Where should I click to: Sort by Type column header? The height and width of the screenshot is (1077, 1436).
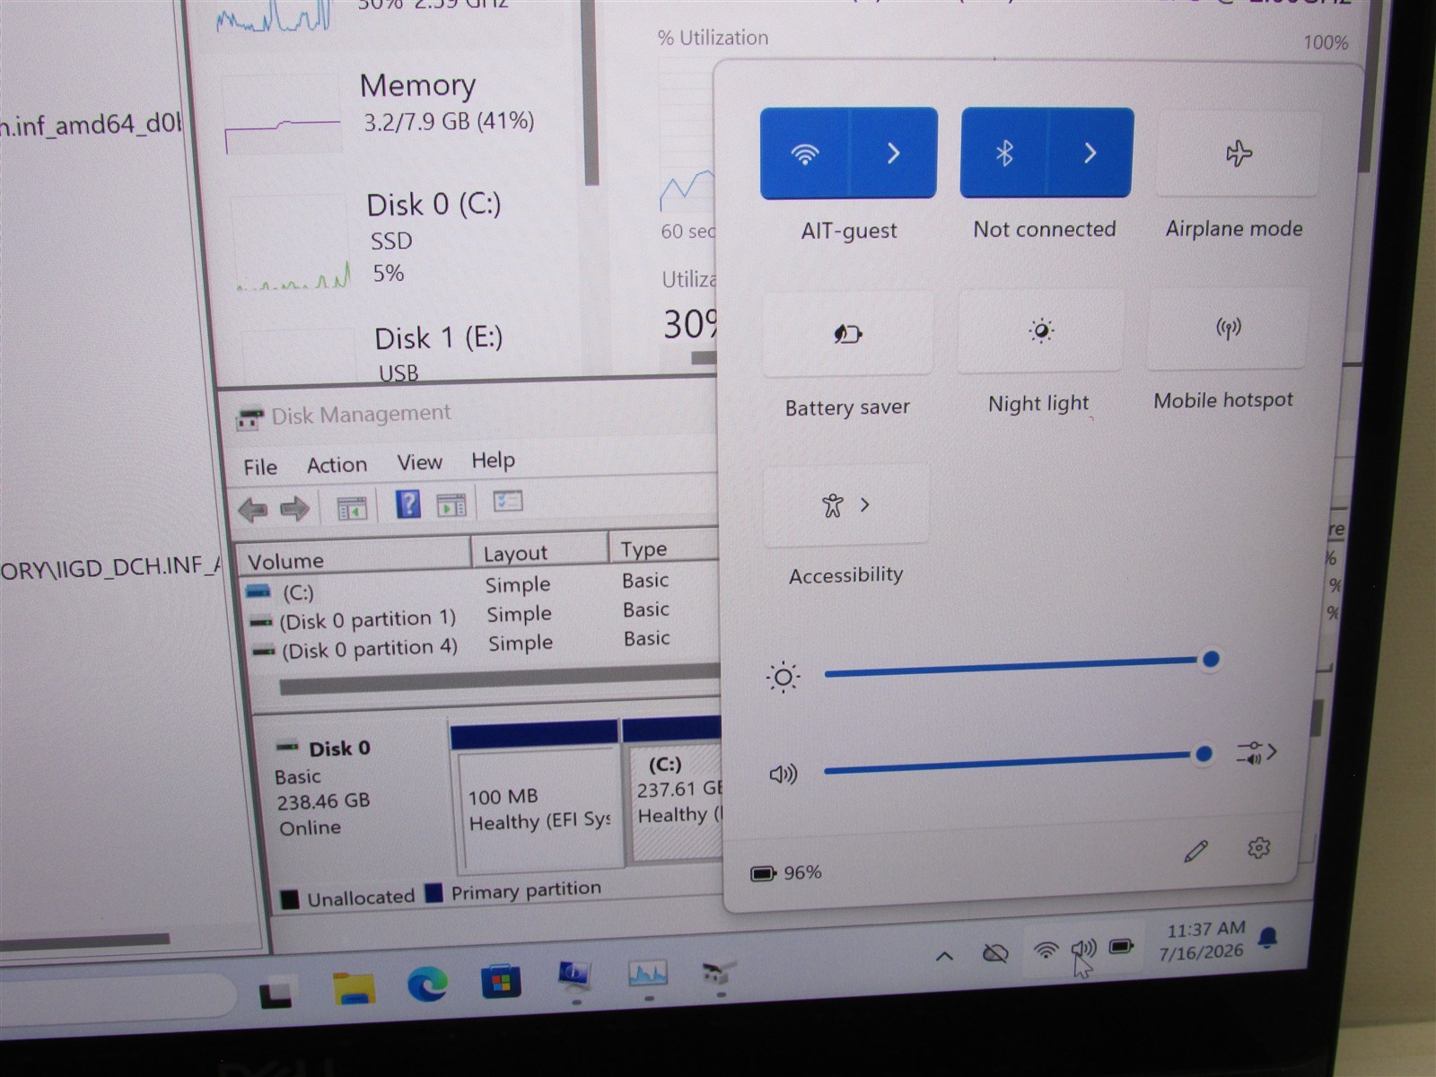pos(664,547)
